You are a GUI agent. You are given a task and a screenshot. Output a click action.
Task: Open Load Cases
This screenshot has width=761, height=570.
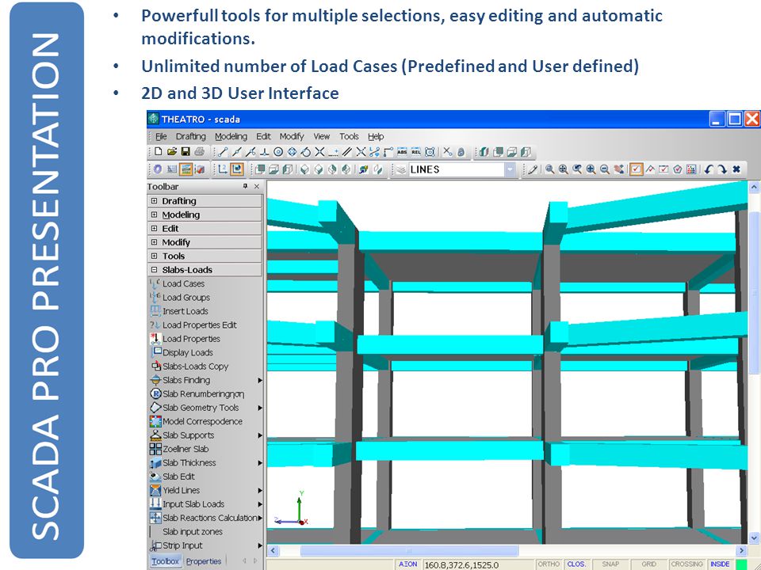183,284
